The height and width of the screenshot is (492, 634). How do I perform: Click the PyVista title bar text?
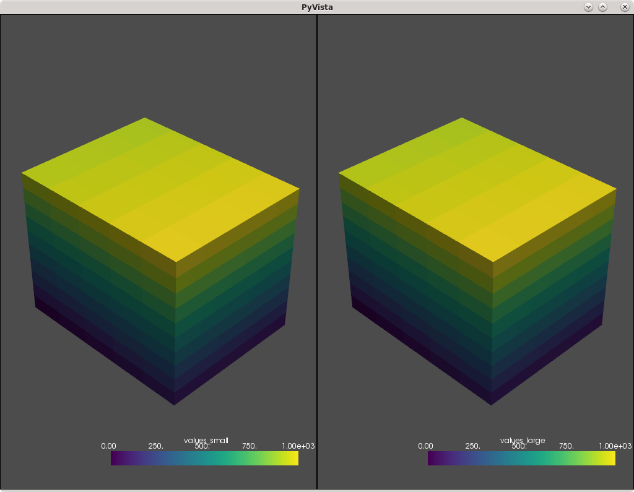point(316,7)
